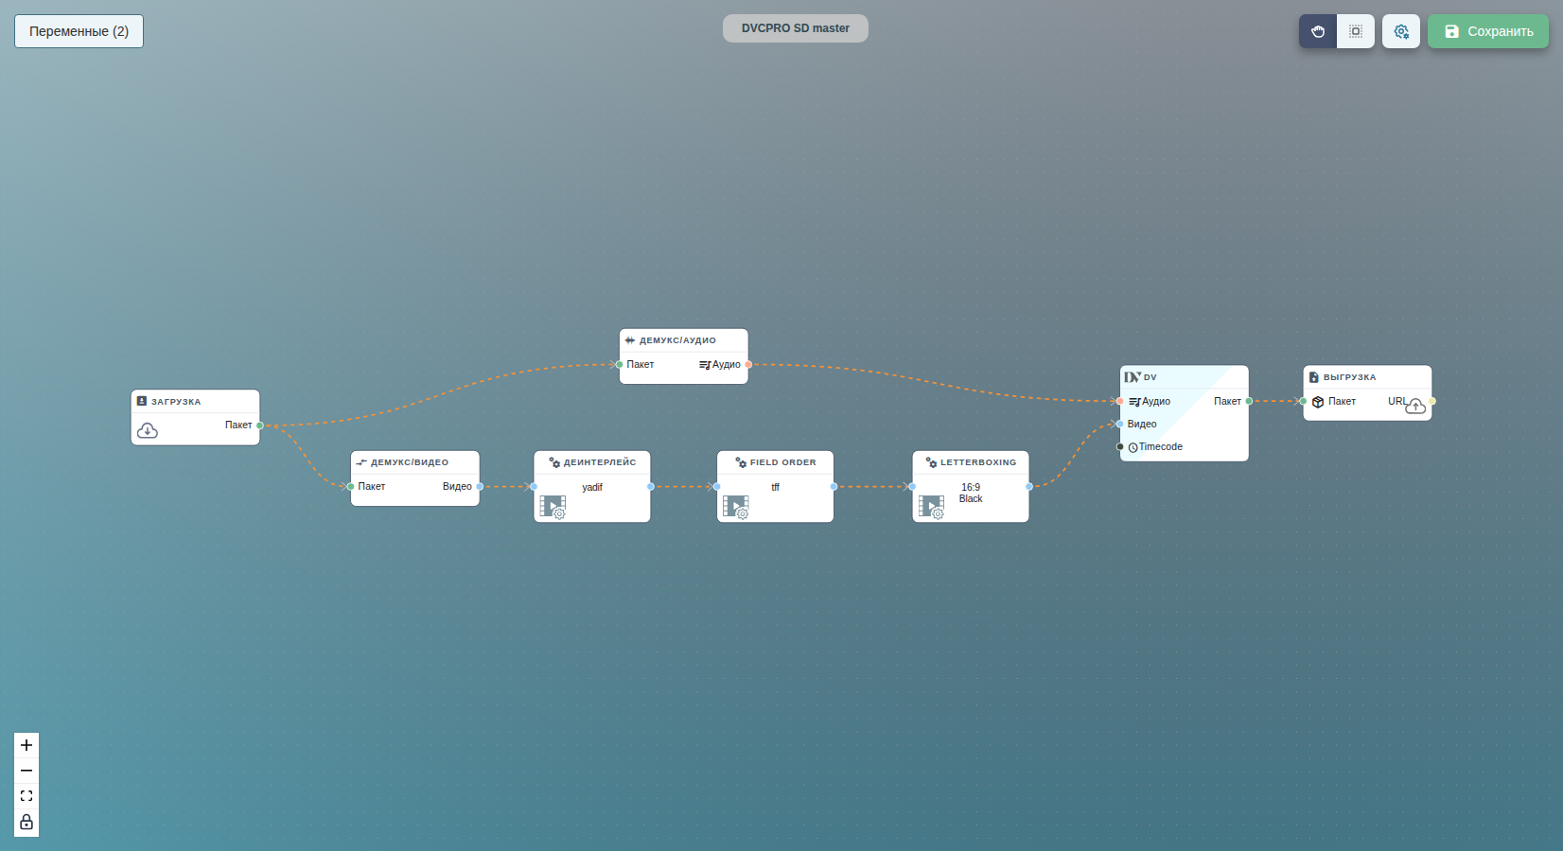Click the icon in Загрузка header
This screenshot has width=1563, height=851.
pyautogui.click(x=142, y=401)
